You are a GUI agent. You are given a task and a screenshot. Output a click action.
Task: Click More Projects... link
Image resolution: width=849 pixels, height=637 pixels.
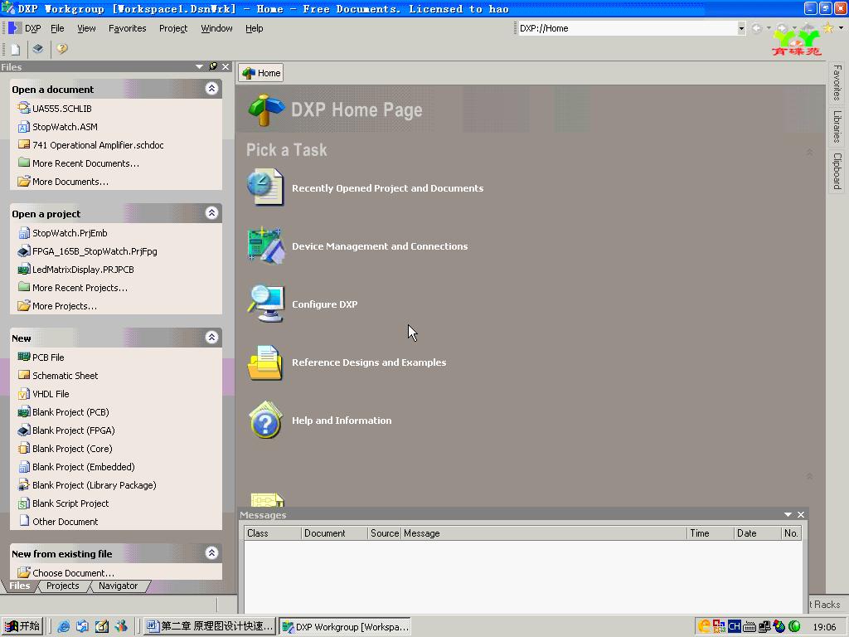(65, 306)
